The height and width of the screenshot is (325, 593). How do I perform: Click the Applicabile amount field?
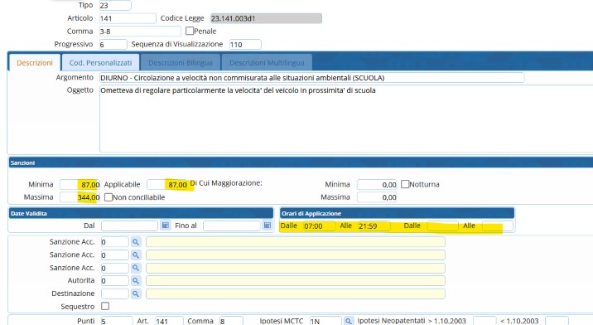click(167, 184)
